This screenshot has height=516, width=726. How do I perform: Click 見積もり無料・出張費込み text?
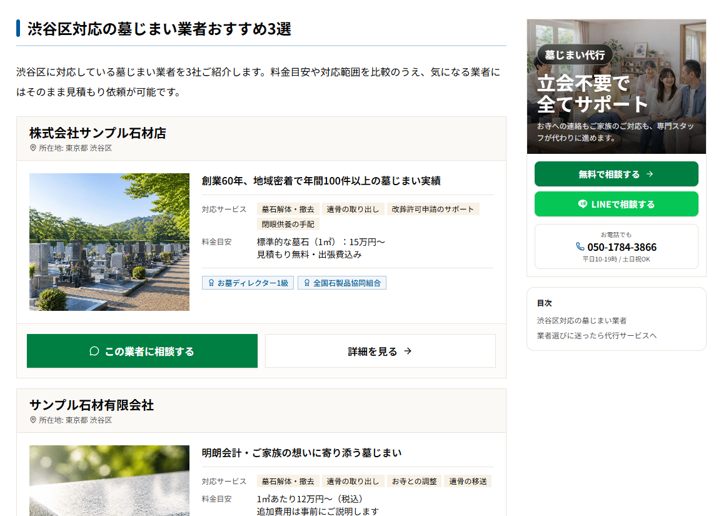310,255
